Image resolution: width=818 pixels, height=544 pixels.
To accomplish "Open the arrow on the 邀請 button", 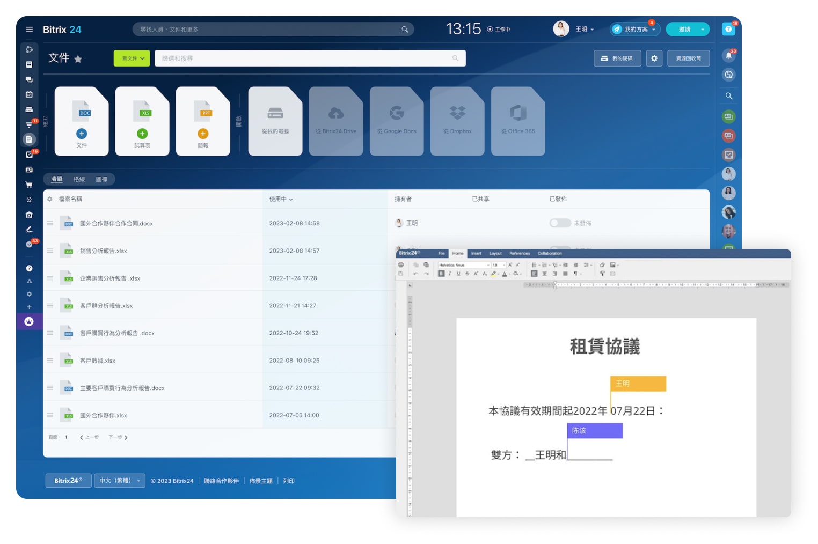I will coord(703,30).
